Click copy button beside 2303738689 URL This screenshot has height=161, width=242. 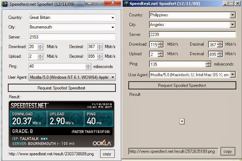tap(107, 154)
